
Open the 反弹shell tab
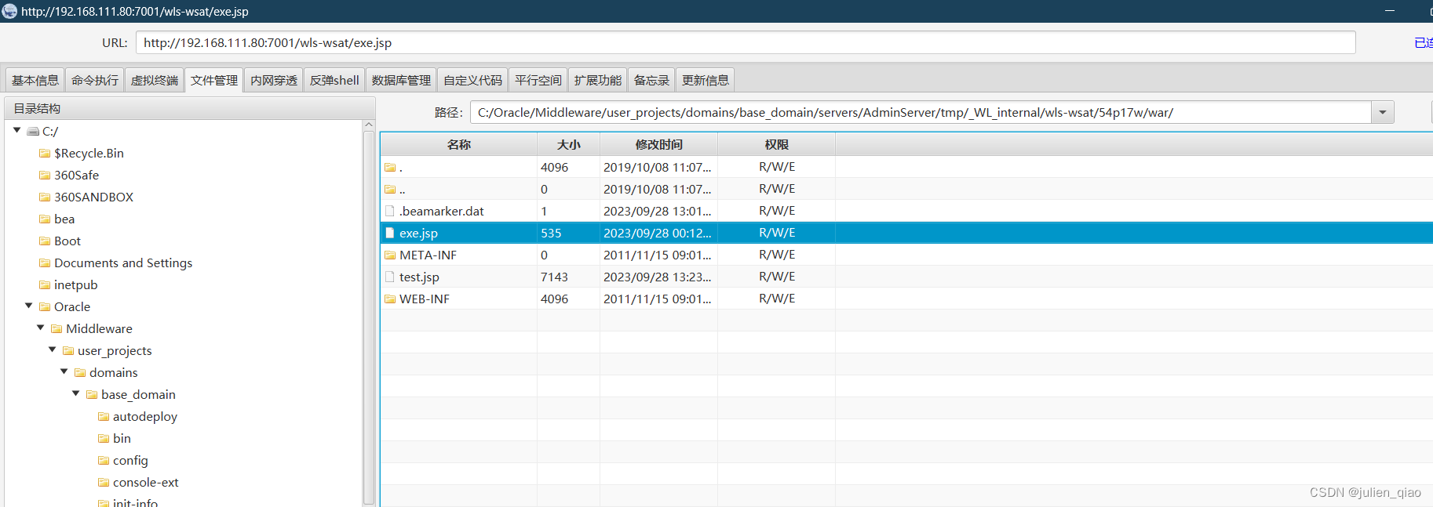click(x=334, y=80)
